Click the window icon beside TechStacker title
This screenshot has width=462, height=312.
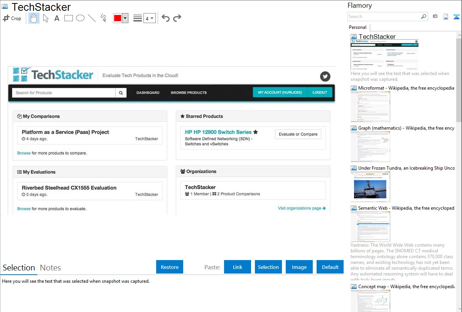(x=5, y=7)
